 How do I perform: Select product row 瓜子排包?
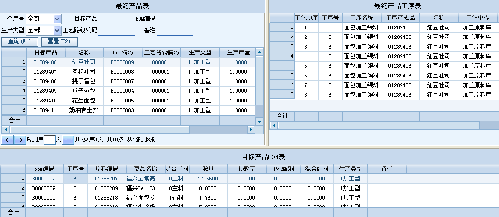(x=128, y=91)
